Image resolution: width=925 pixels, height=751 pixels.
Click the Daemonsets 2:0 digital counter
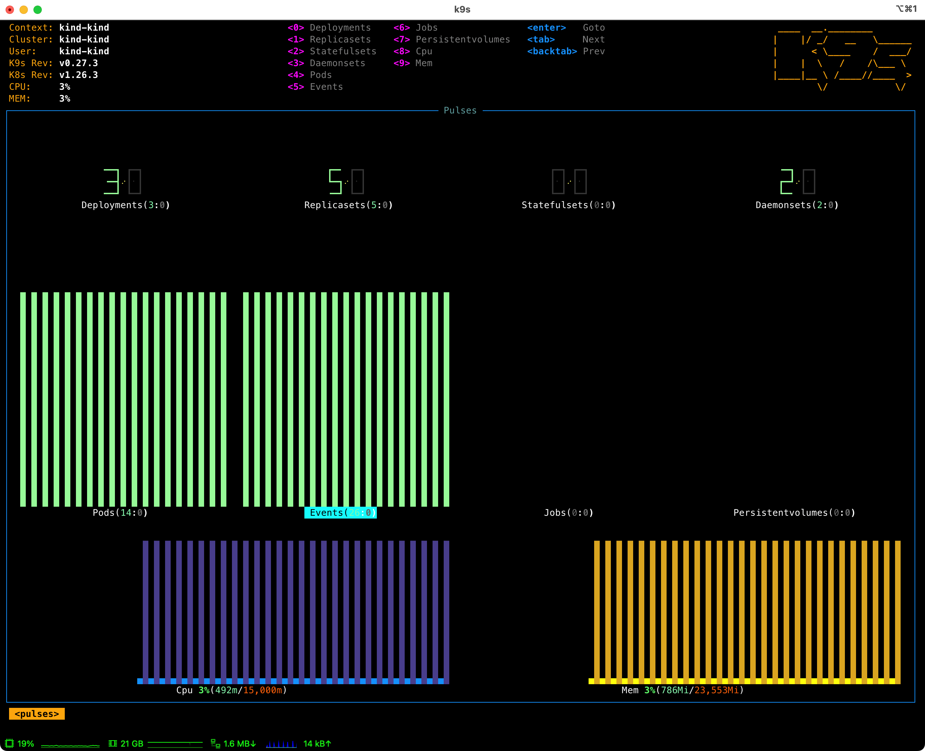click(797, 181)
